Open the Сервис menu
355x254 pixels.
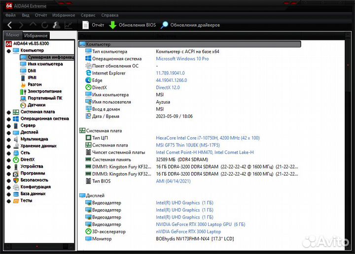coord(88,15)
